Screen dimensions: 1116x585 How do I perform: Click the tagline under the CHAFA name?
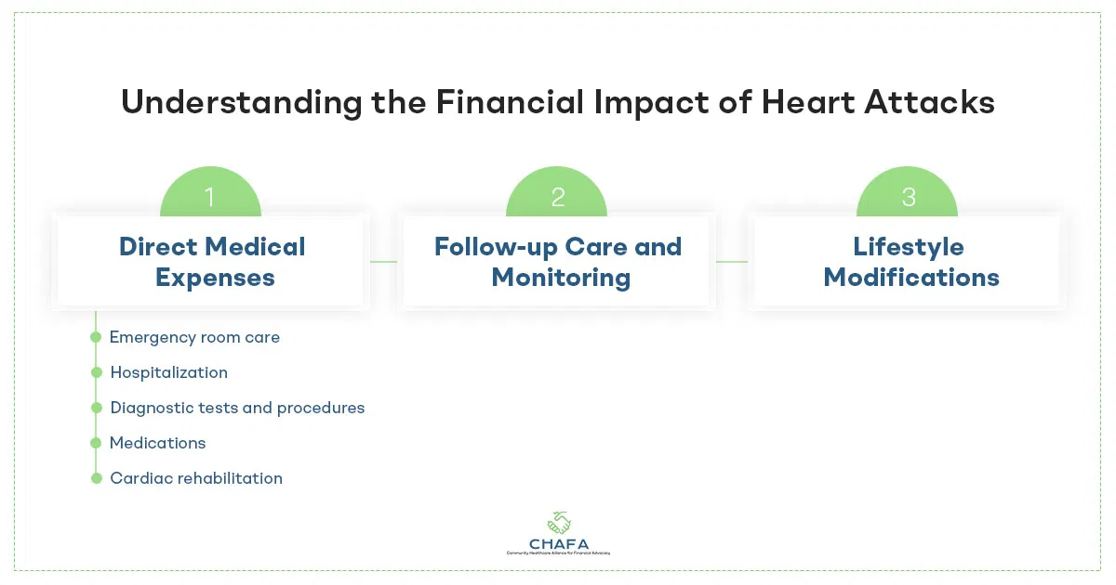click(558, 552)
